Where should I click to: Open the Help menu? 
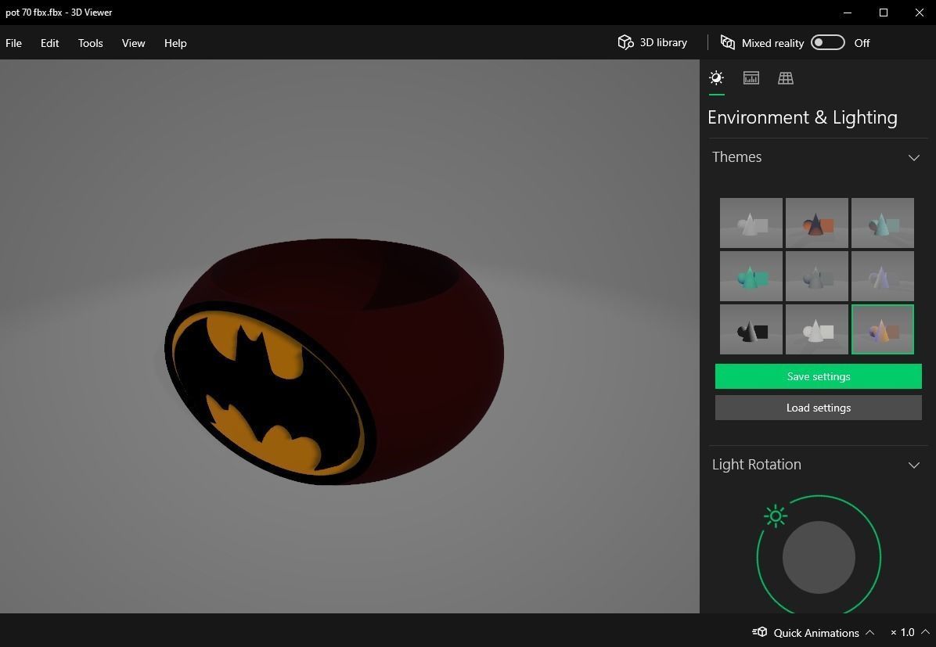[x=175, y=43]
